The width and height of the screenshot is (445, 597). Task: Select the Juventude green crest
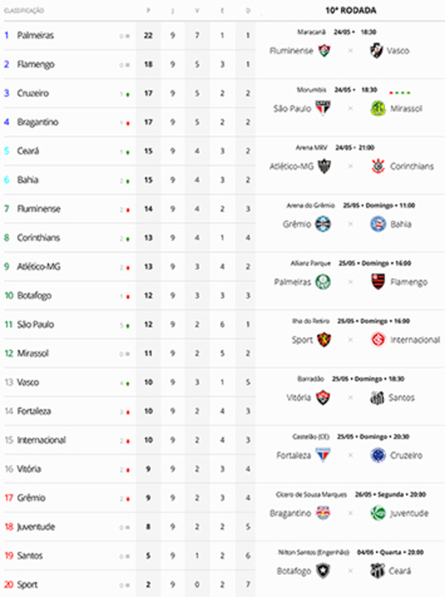378,513
